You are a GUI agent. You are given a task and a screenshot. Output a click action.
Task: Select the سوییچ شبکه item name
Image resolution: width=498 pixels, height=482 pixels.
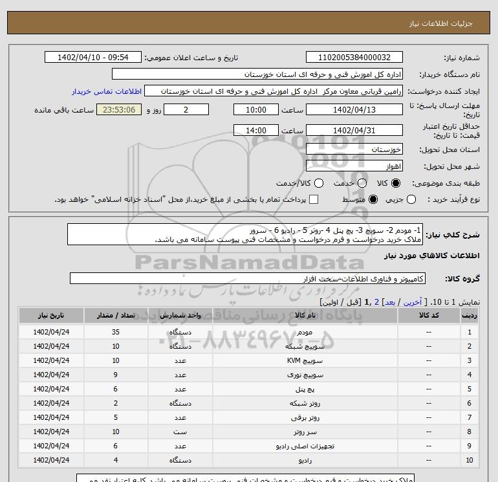pyautogui.click(x=305, y=347)
